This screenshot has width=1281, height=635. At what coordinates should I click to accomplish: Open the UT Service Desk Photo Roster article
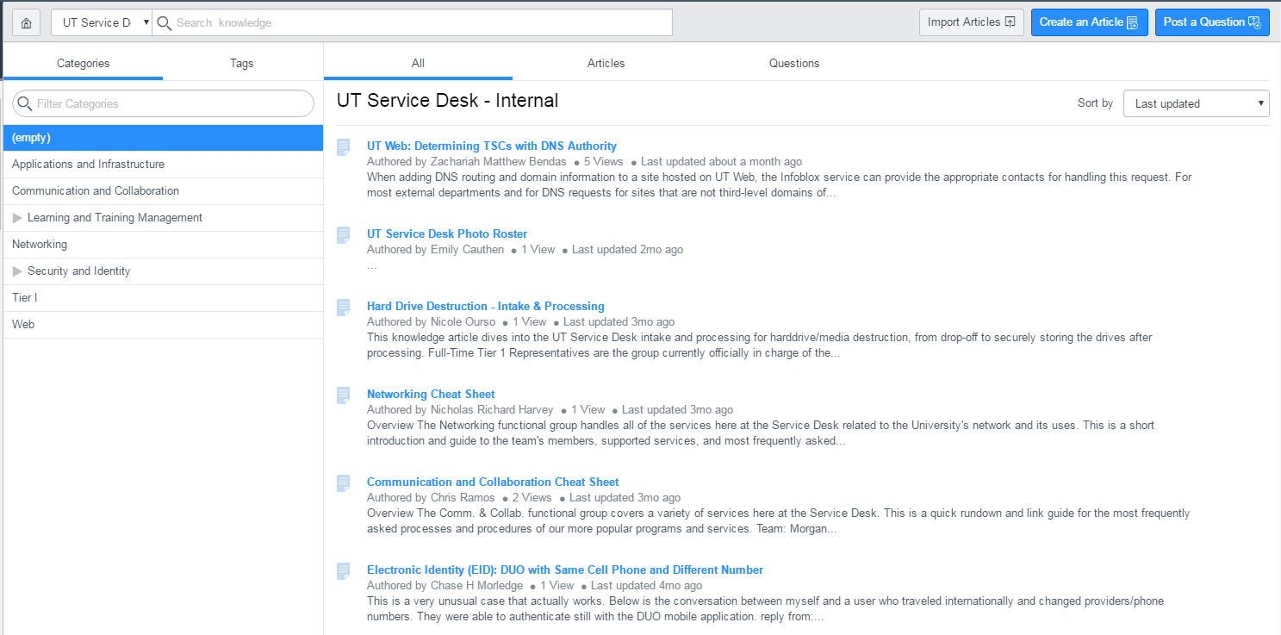point(447,233)
